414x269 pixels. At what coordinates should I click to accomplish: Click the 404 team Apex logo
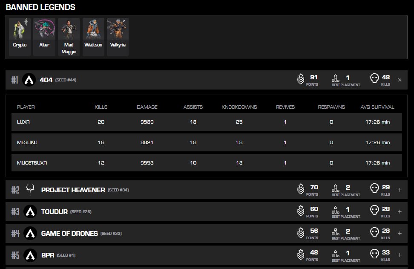pos(29,80)
